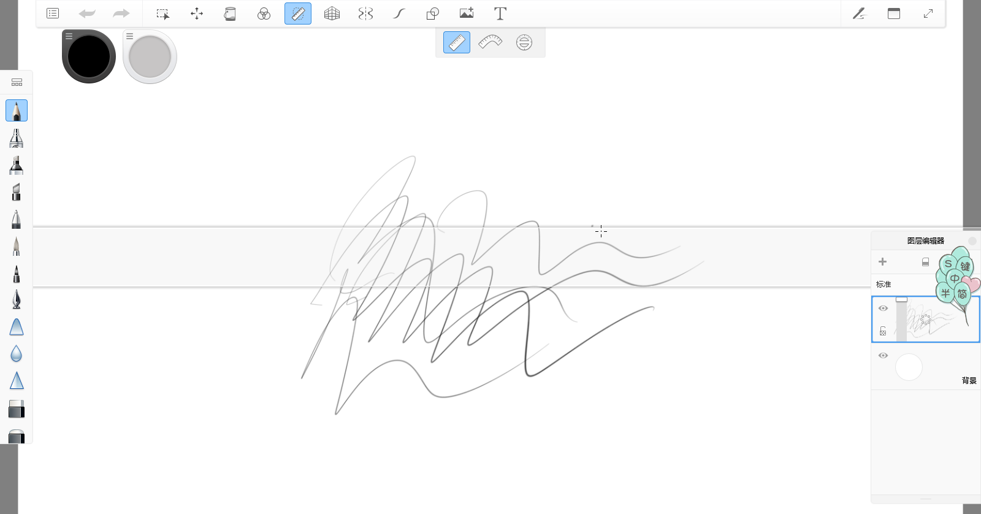Click the add image icon
Image resolution: width=981 pixels, height=514 pixels.
(467, 13)
